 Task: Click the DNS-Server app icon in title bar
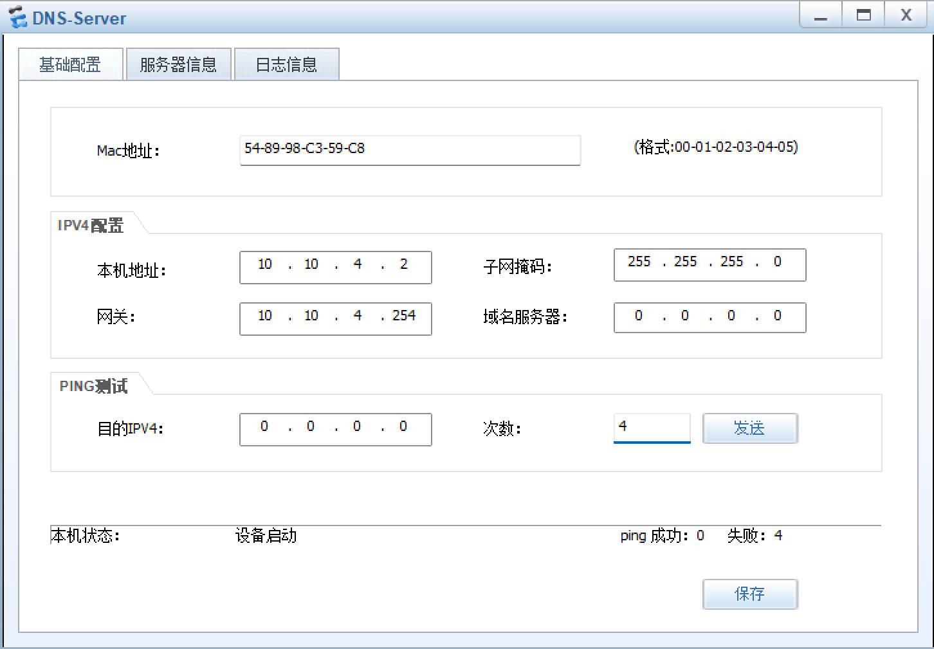(17, 17)
